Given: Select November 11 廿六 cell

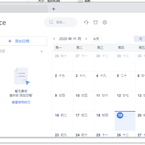Looking at the screenshot, I should click(104, 101).
